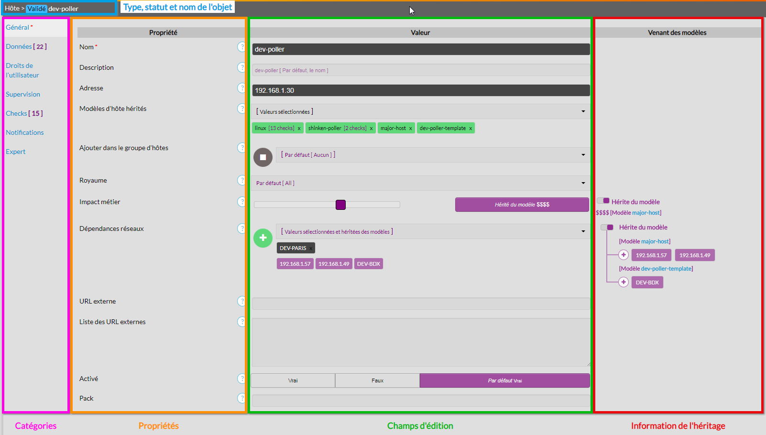Remove the DEV-PARIS dependency tag
Image resolution: width=766 pixels, height=435 pixels.
pos(311,249)
